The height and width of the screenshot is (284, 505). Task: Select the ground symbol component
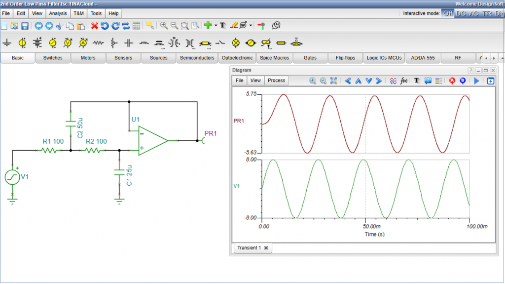tap(7, 43)
